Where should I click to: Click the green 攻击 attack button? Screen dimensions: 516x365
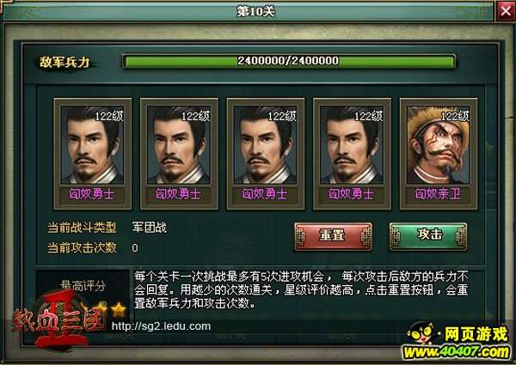[x=428, y=236]
